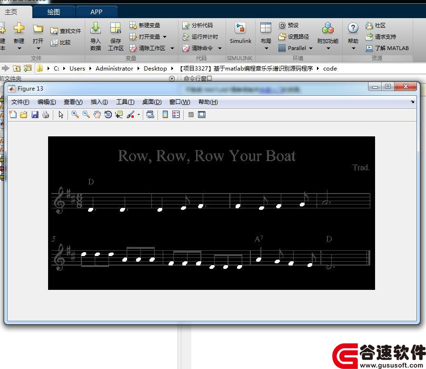This screenshot has width=426, height=369.
Task: Click 保存工作区 (Save Workspace) icon
Action: click(x=116, y=28)
